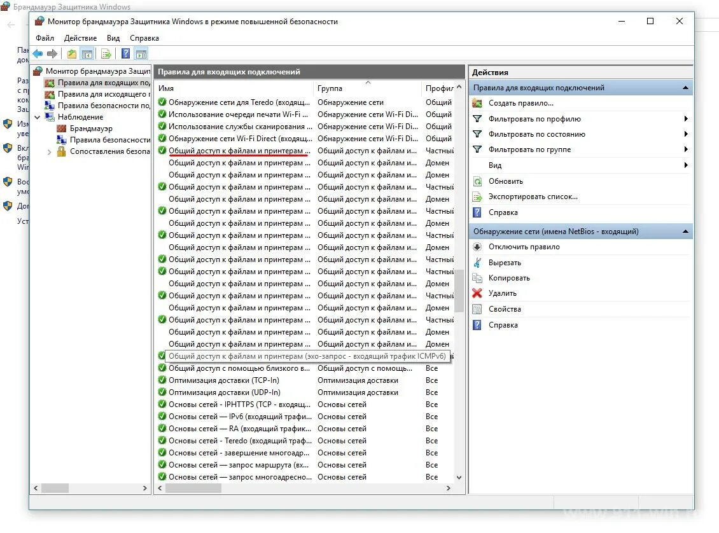Sort rules by the Профиль column header

click(x=439, y=88)
